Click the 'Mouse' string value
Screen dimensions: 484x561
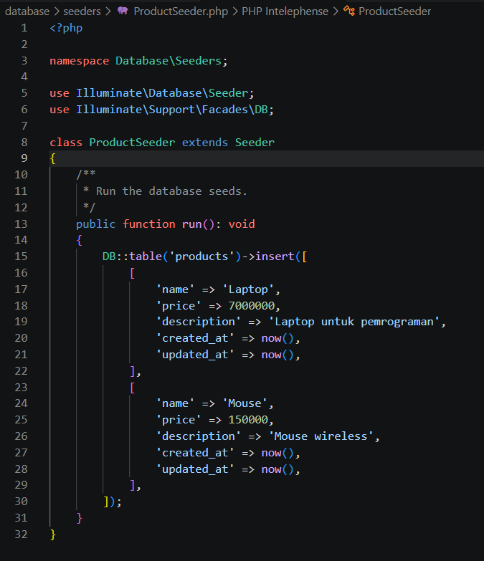click(245, 403)
